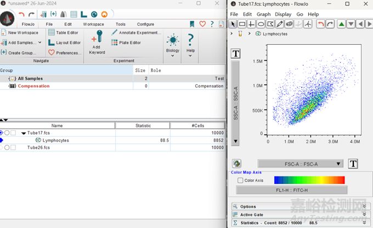Enable the Color Axis checkbox
Screen dimensions: 373x228
pyautogui.click(x=240, y=180)
